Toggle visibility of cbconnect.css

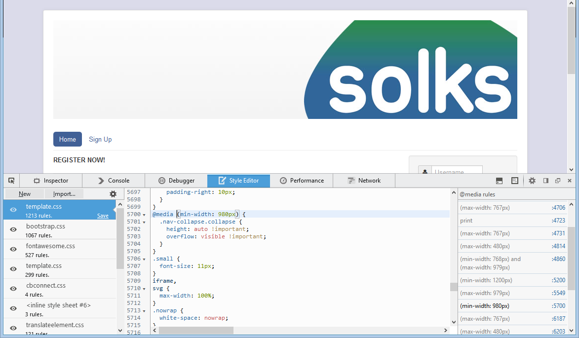pyautogui.click(x=13, y=289)
